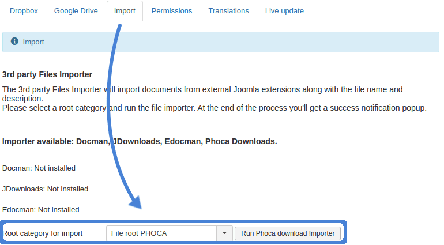Viewport: 444px width, 245px height.
Task: Click the Root category for import label
Action: (x=43, y=233)
